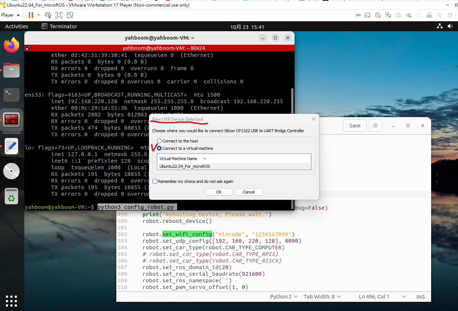Open hamburger menu in text editor
Viewport: 458px width, 311px height.
[376, 126]
